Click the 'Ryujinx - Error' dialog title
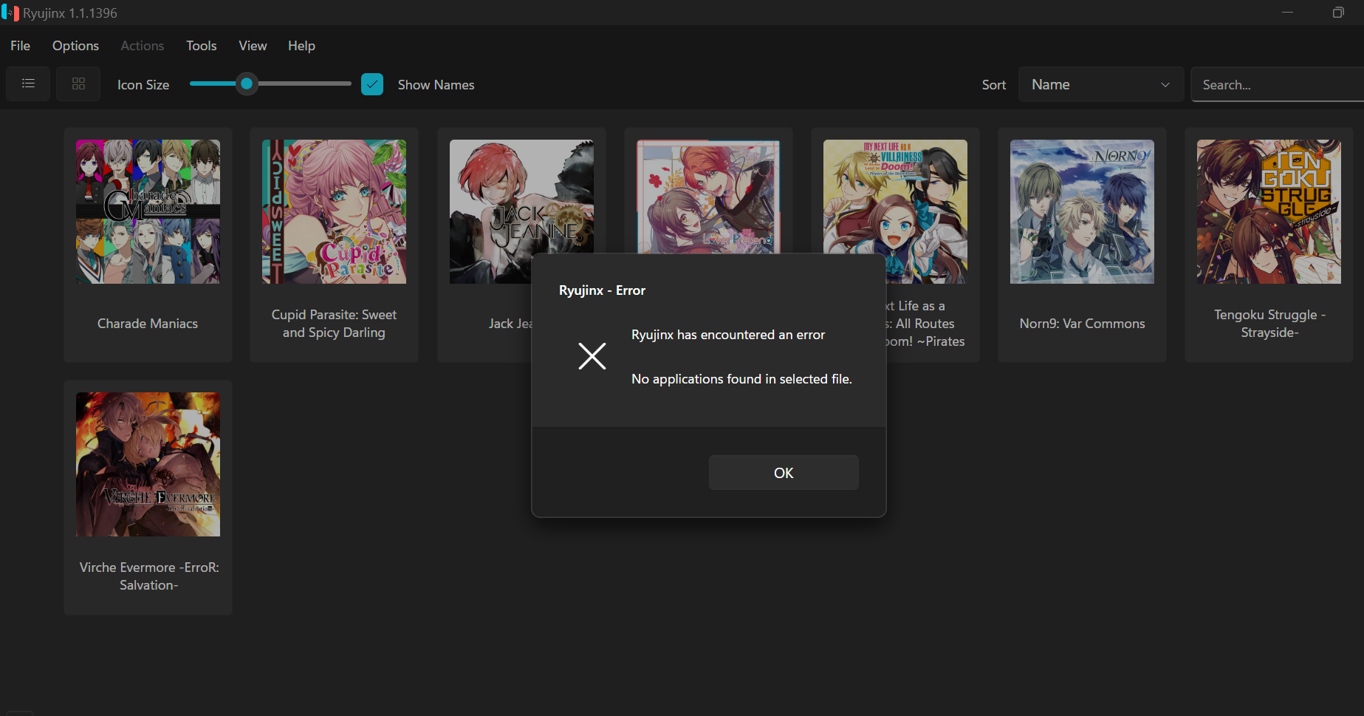This screenshot has height=716, width=1364. click(x=602, y=290)
